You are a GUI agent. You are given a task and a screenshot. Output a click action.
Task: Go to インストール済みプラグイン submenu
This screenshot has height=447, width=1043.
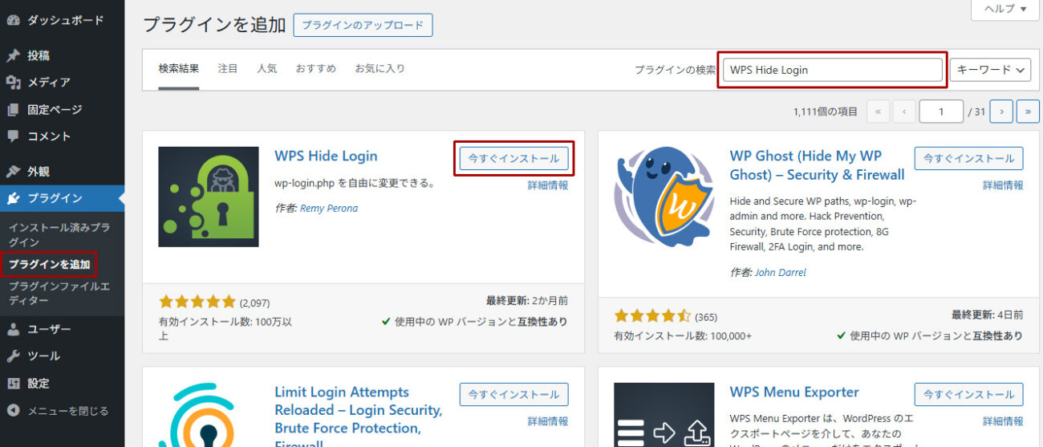pyautogui.click(x=59, y=234)
